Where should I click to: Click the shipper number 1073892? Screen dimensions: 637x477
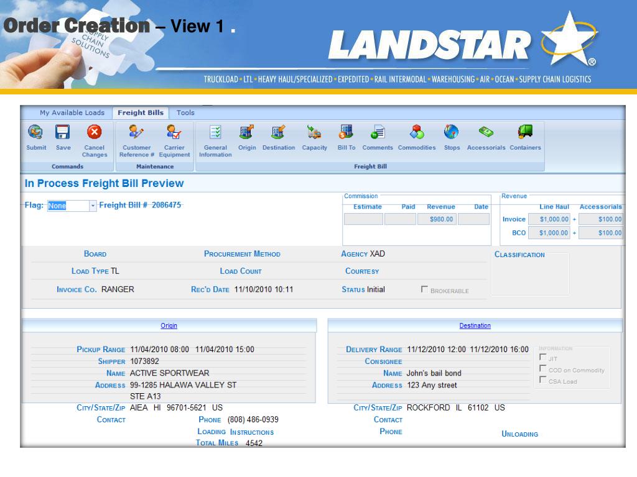tap(144, 361)
